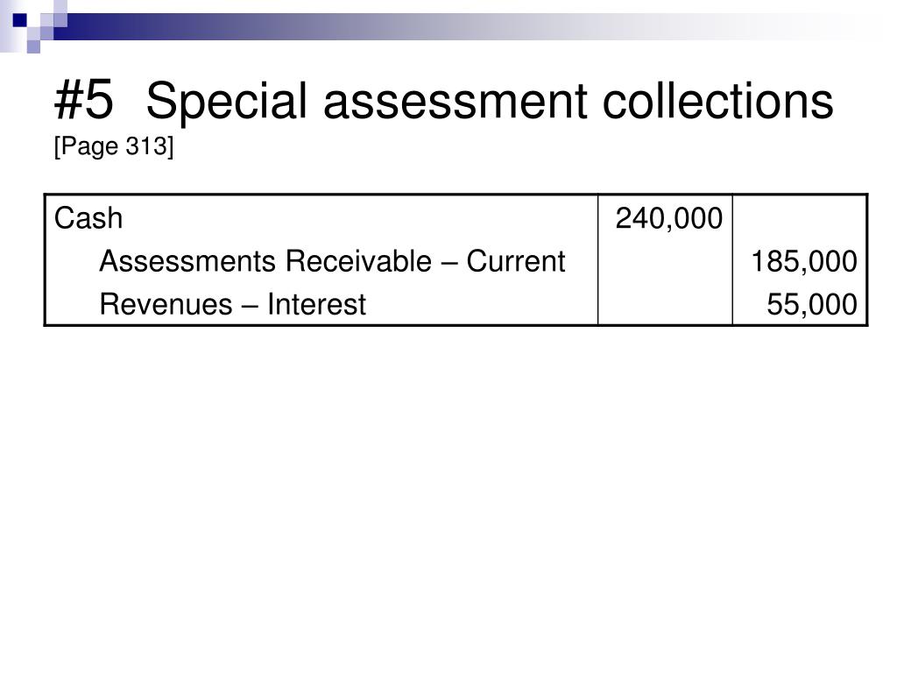Click the dark blue square decoration at top-left

[x=20, y=20]
